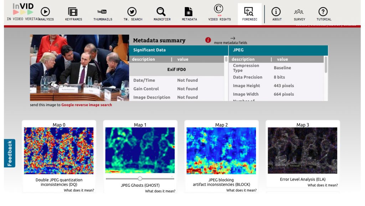Viewport: 365px width, 206px height.
Task: Open the Map 1 JPEG Ghosts heatmap
Action: [140, 150]
